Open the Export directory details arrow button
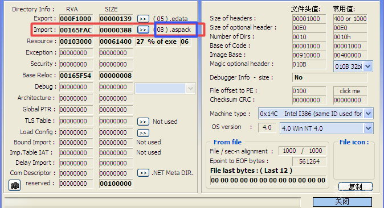The image size is (384, 208). click(143, 19)
